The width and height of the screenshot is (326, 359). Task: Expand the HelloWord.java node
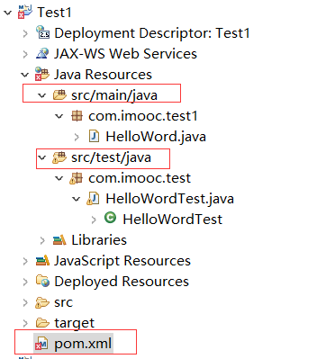click(x=77, y=137)
